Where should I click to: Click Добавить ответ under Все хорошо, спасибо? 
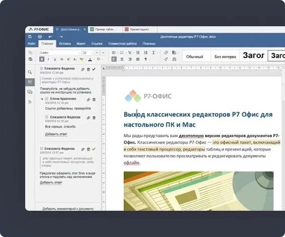tap(56, 134)
